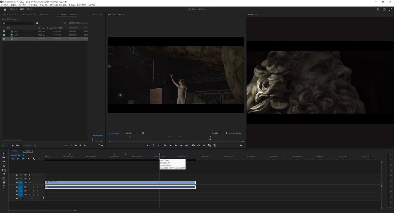The height and width of the screenshot is (213, 394).
Task: Mute audio track A1
Action: tap(30, 187)
